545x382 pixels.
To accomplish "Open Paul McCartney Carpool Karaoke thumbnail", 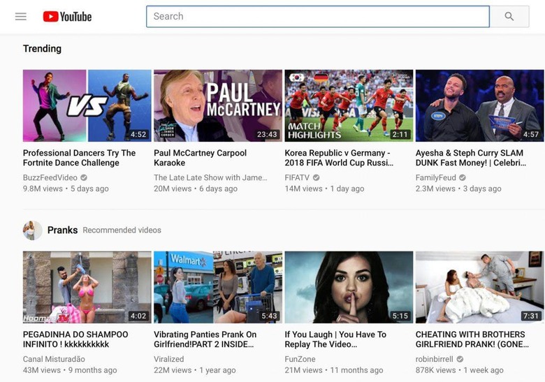I will pyautogui.click(x=218, y=105).
